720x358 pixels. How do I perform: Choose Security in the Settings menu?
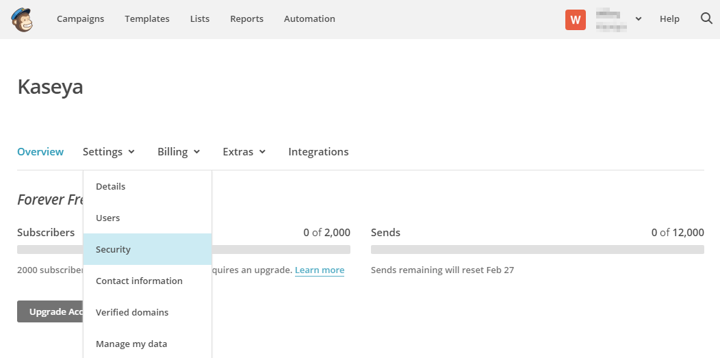click(147, 249)
